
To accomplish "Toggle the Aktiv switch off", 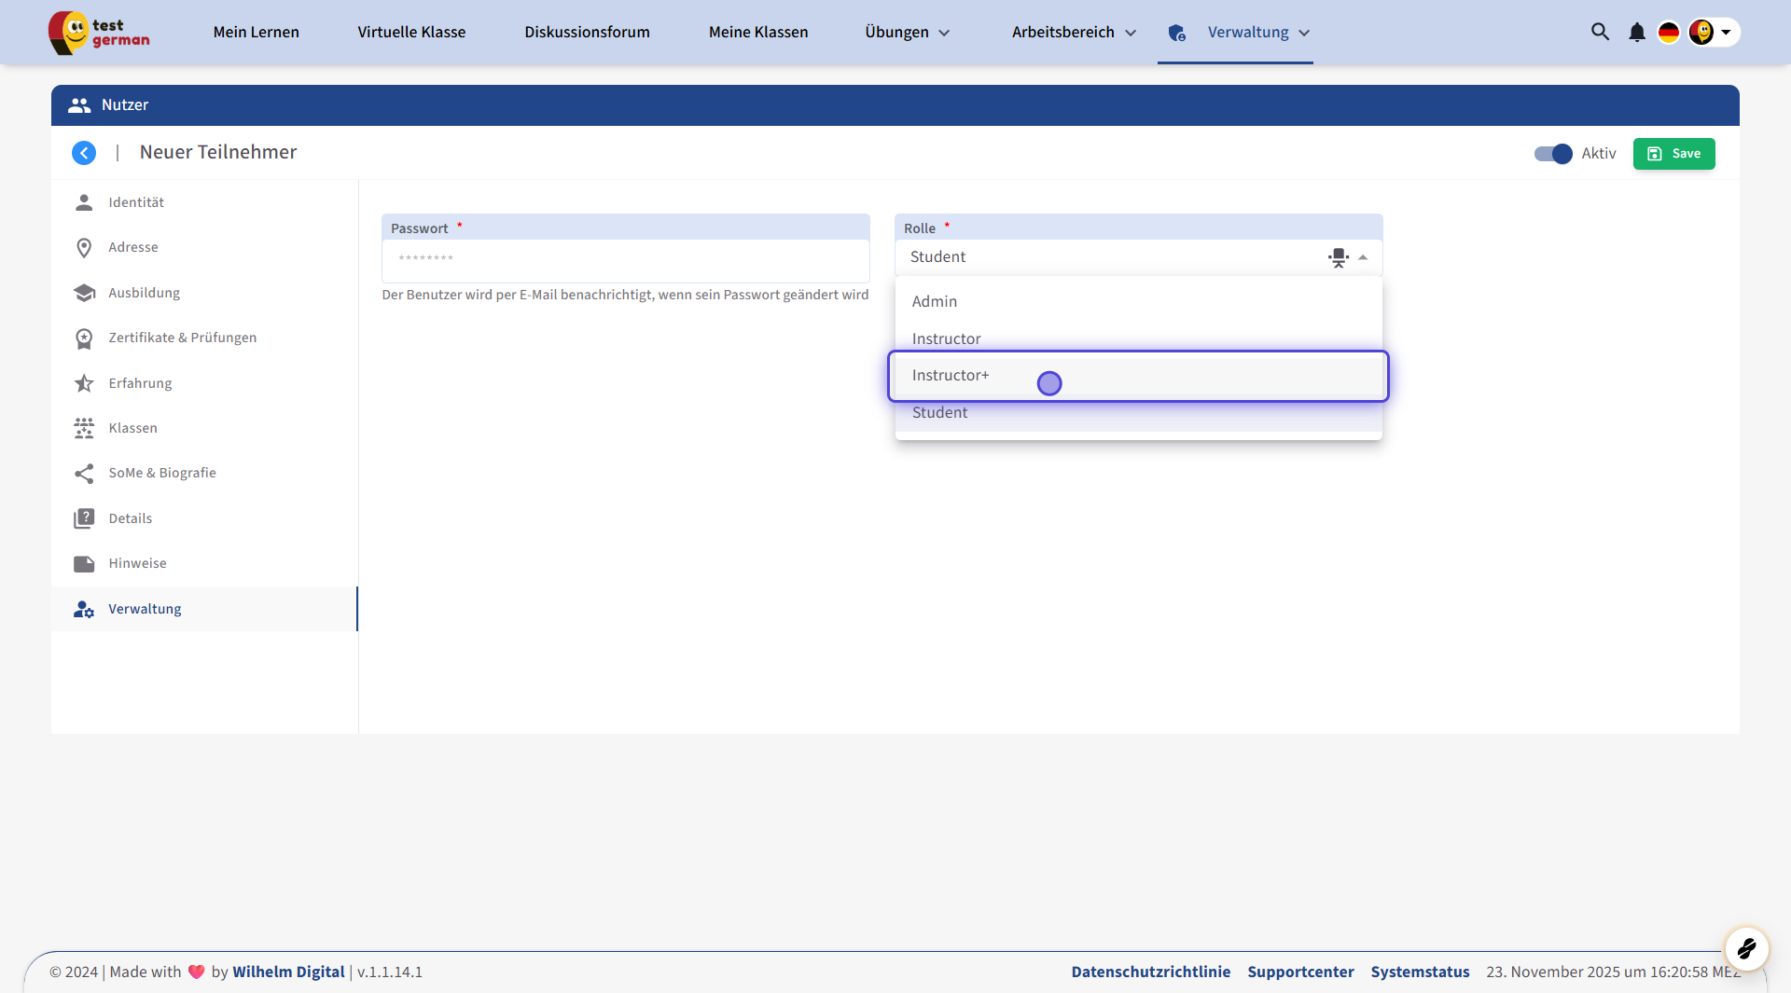I will [x=1553, y=154].
